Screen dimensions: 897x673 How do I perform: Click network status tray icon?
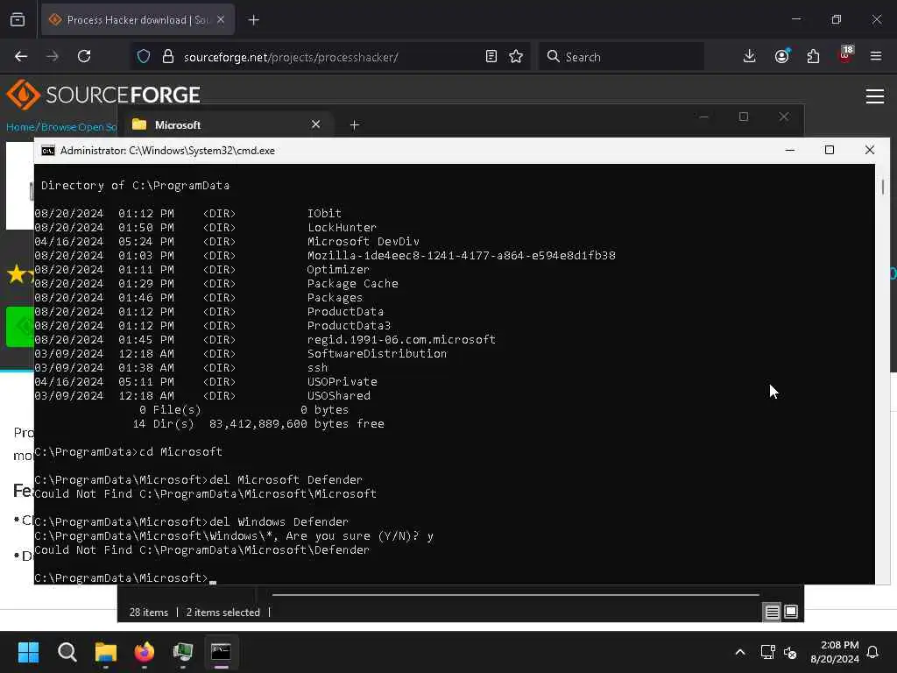(767, 652)
